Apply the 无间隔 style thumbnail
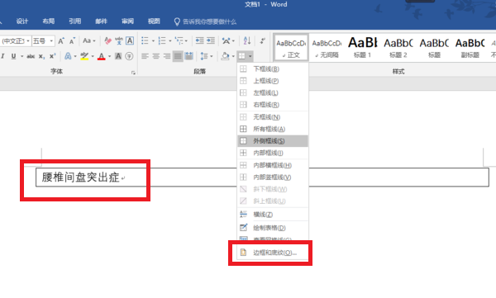This screenshot has width=496, height=298. [x=327, y=48]
